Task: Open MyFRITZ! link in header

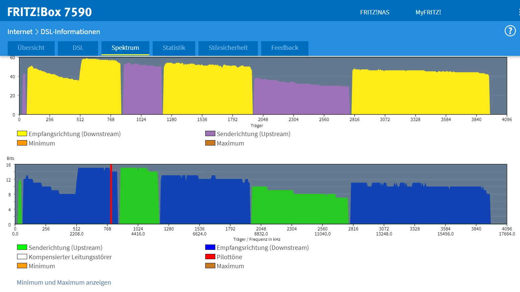Action: pyautogui.click(x=428, y=12)
